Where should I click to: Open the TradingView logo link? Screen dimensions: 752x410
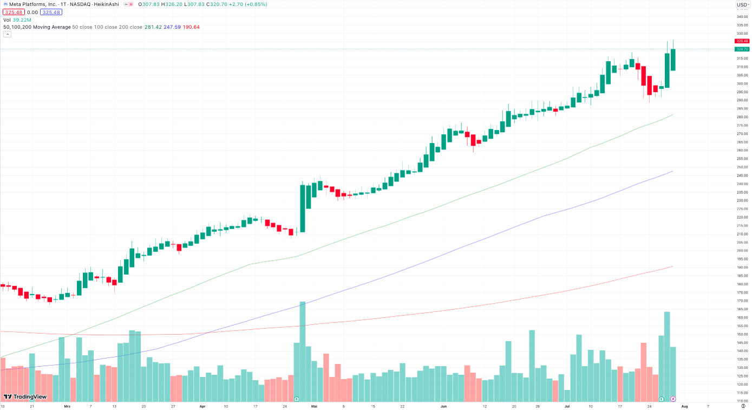[25, 397]
